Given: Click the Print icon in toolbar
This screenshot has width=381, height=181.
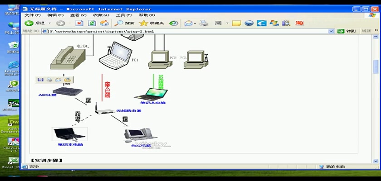Looking at the screenshot, I should pyautogui.click(x=204, y=23).
